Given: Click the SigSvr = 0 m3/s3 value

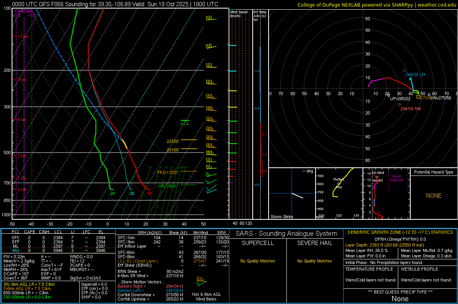Looking at the screenshot, I should click(85, 278).
